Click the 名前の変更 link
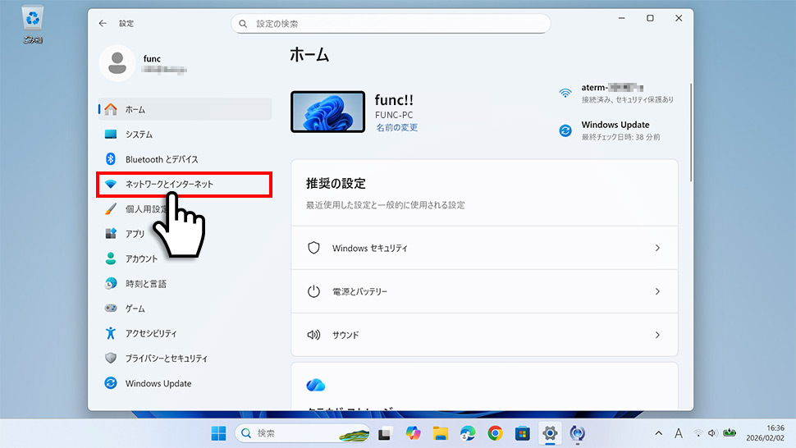The width and height of the screenshot is (796, 448). point(396,127)
